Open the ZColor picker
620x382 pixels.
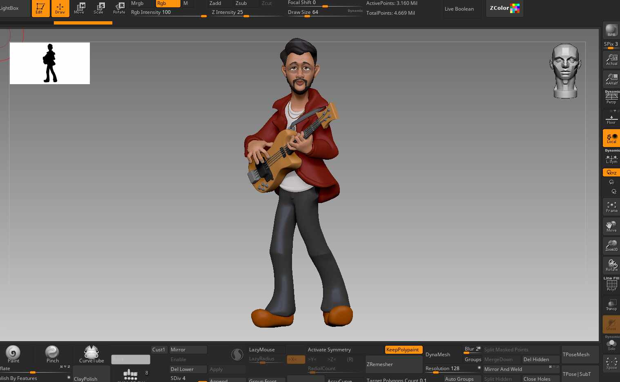tap(504, 8)
